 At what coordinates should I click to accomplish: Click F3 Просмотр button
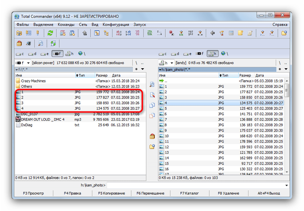click(34, 193)
